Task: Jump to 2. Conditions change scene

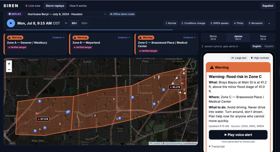Action: (193, 23)
